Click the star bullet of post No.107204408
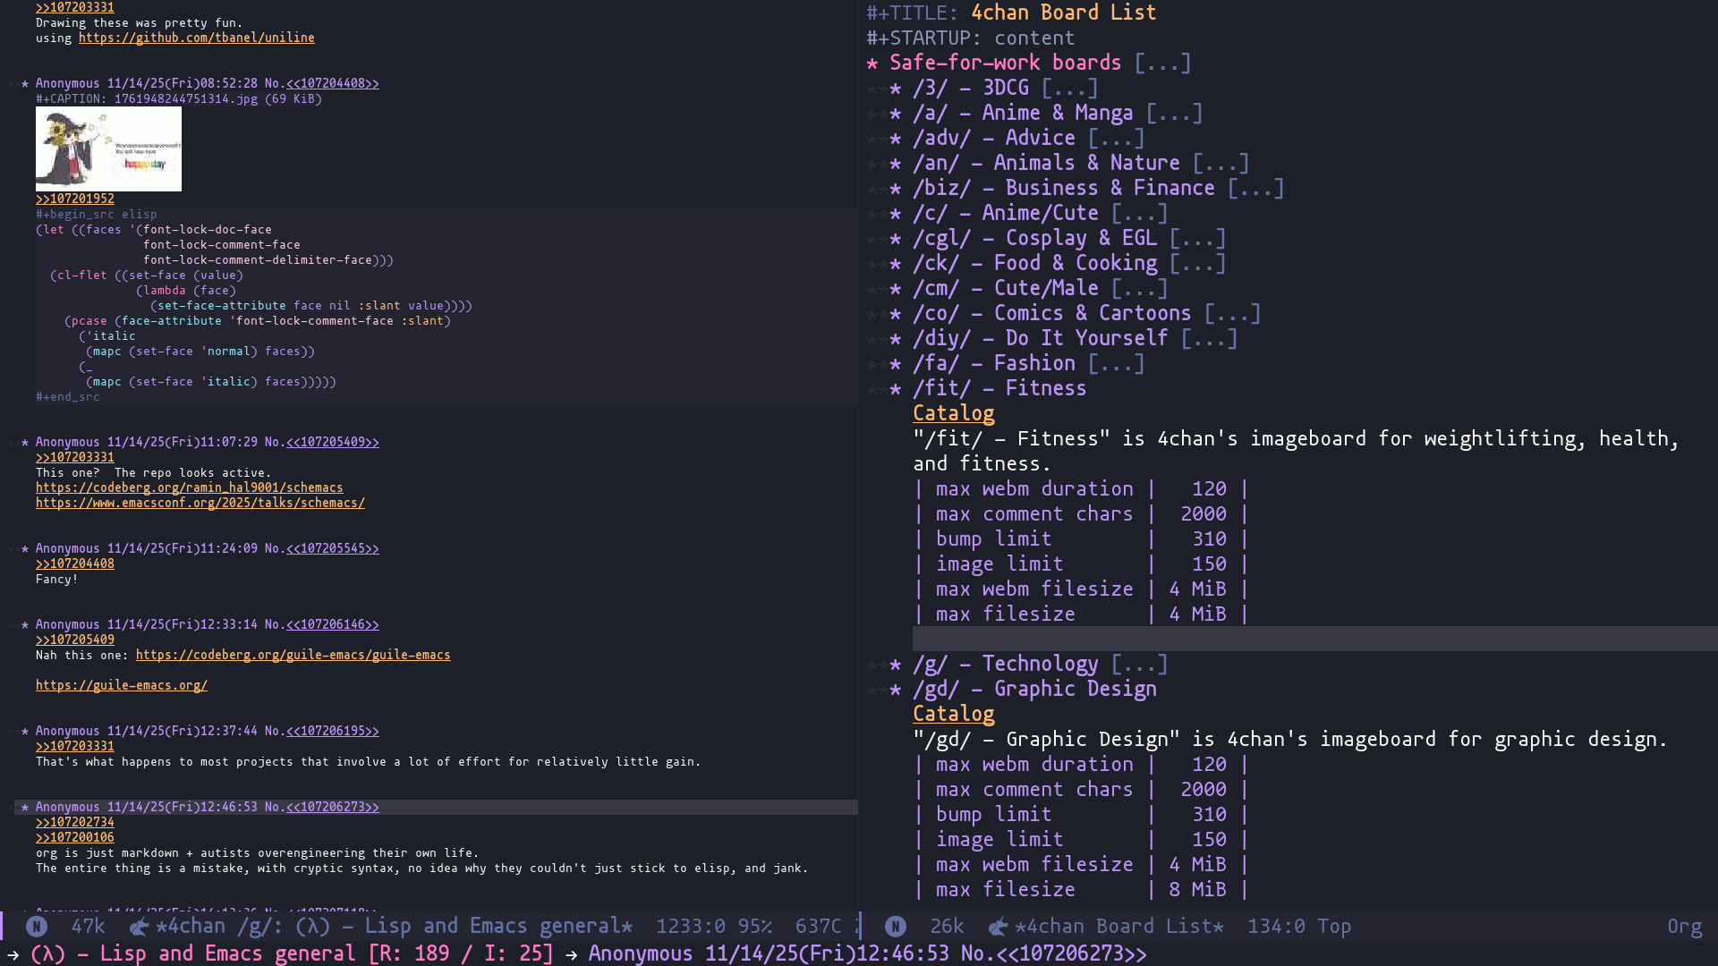Screen dimensions: 1718x966 pos(25,83)
